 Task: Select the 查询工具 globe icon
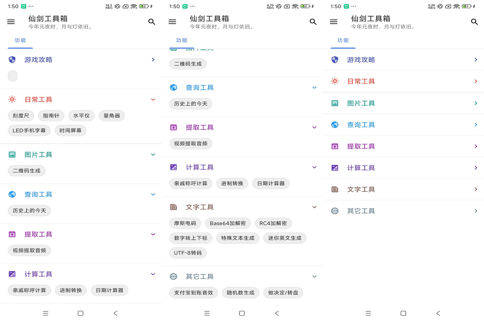pos(12,194)
